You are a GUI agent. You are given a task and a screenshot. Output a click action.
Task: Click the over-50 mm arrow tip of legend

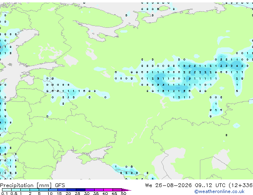126,190
